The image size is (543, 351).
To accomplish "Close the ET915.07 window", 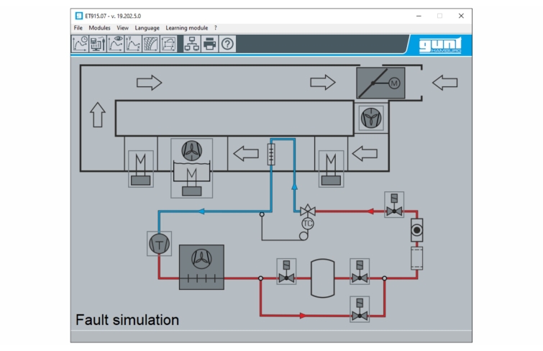I will [461, 16].
